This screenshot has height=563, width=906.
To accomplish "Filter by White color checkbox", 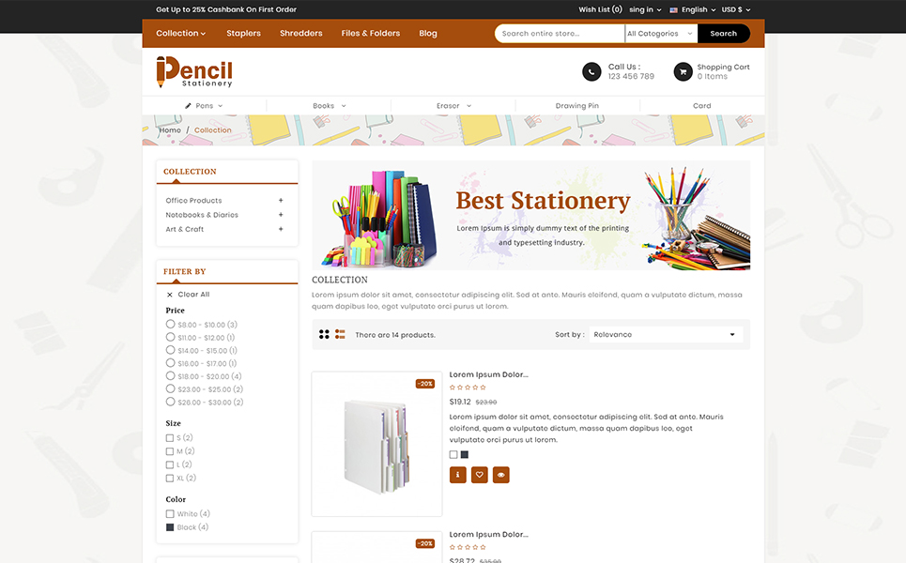I will pyautogui.click(x=170, y=514).
